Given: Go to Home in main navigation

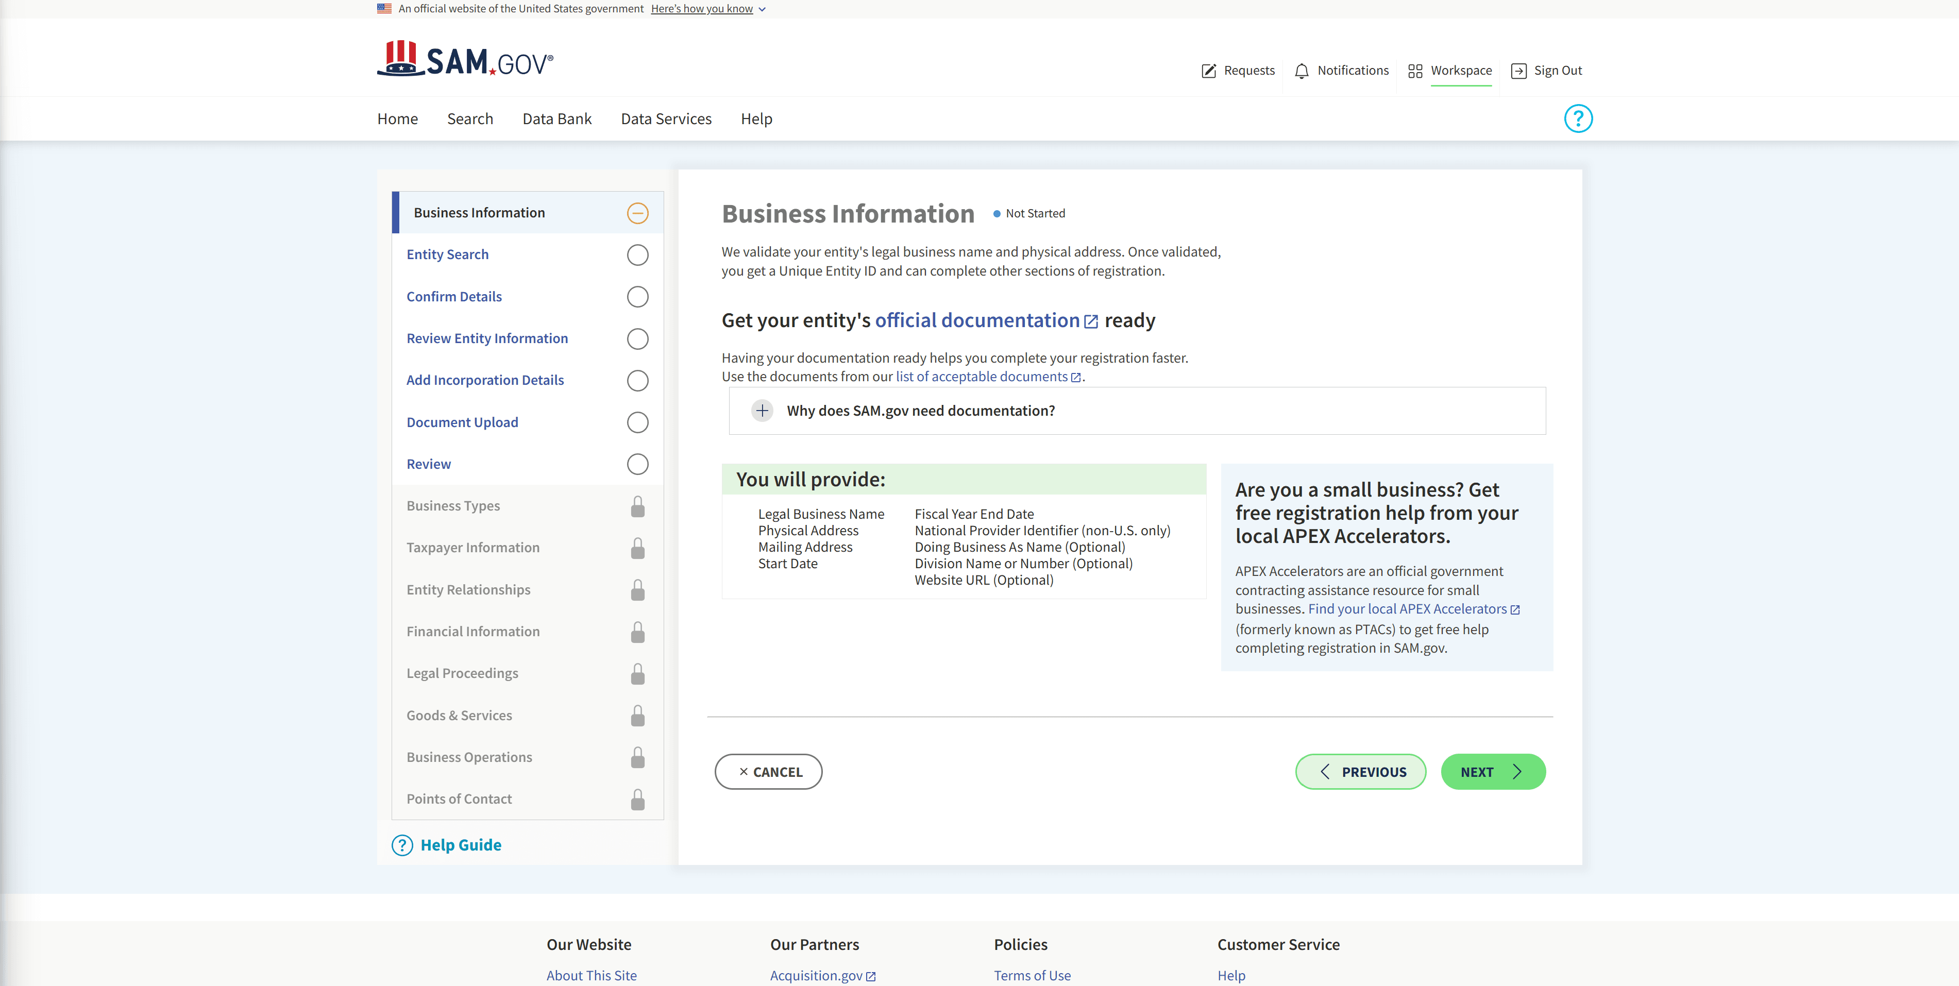Looking at the screenshot, I should (397, 118).
